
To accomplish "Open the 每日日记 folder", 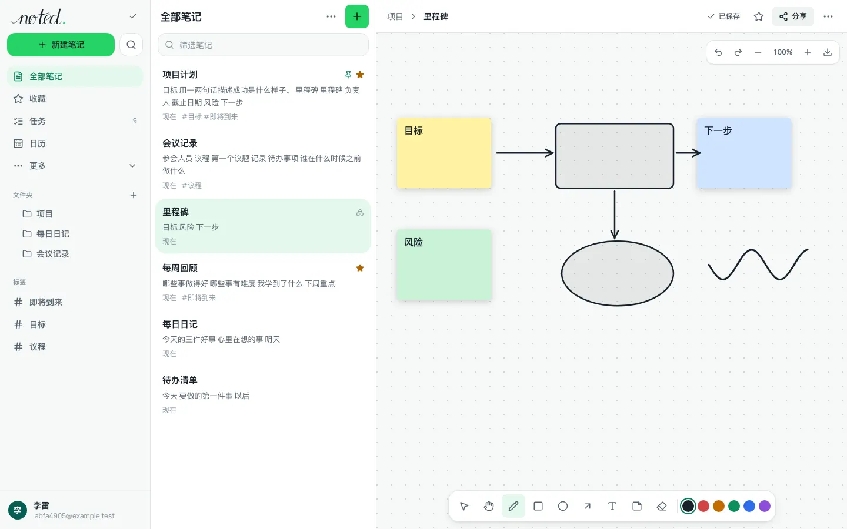I will [x=75, y=234].
